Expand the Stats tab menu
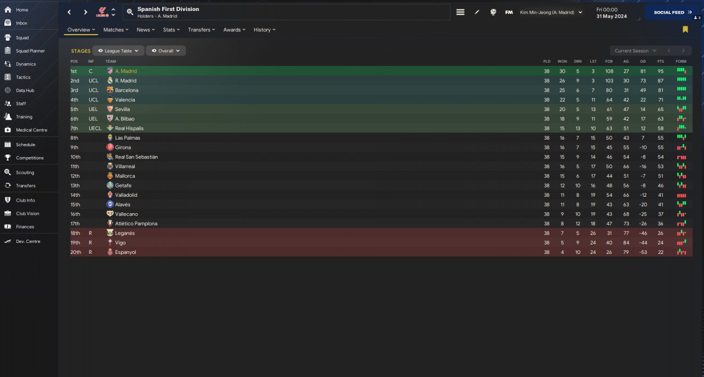Viewport: 704px width, 377px height. [172, 30]
